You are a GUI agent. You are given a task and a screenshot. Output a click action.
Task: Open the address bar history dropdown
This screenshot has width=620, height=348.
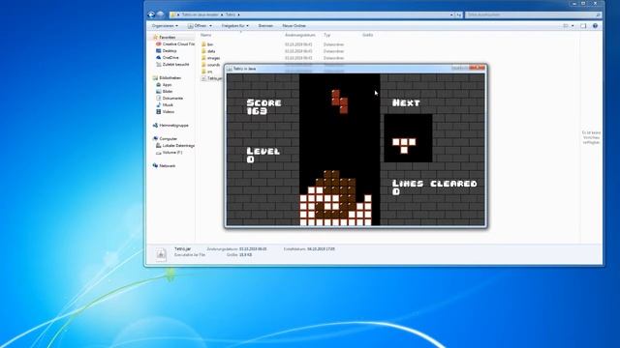(451, 14)
